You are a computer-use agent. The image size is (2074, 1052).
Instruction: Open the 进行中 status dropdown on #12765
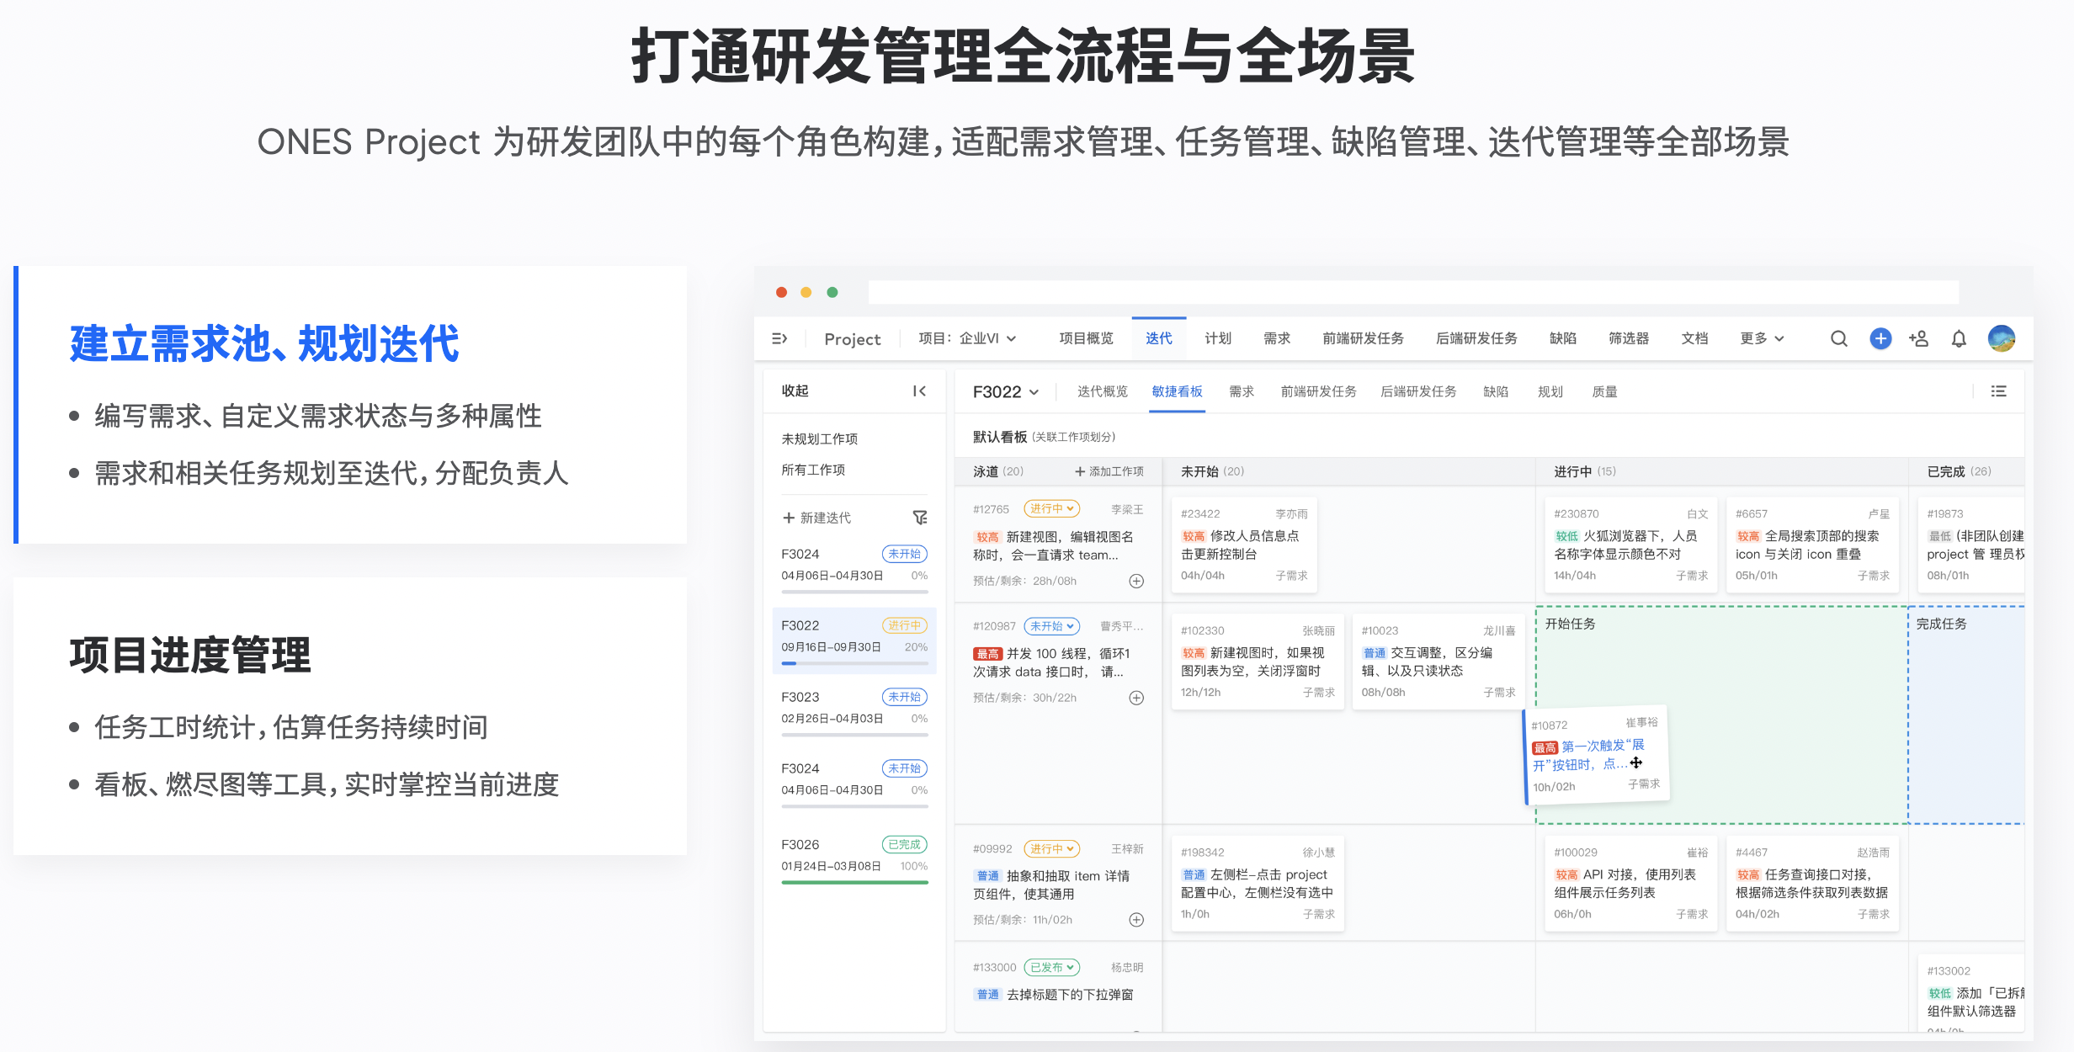1051,509
